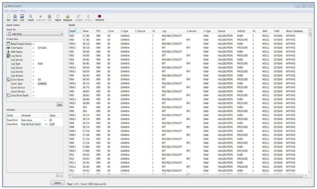Viewport: 317px width, 189px height.
Task: Open the Search for Data Point dropdown
Action: [35, 34]
